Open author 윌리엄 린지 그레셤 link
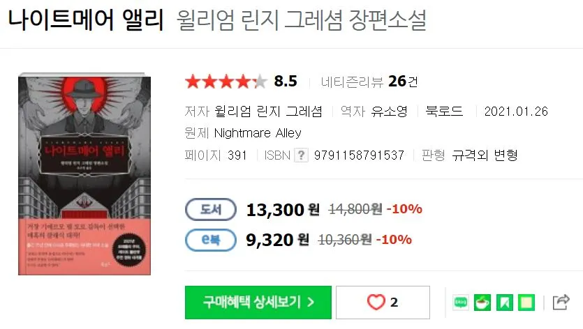583x329 pixels. click(268, 112)
